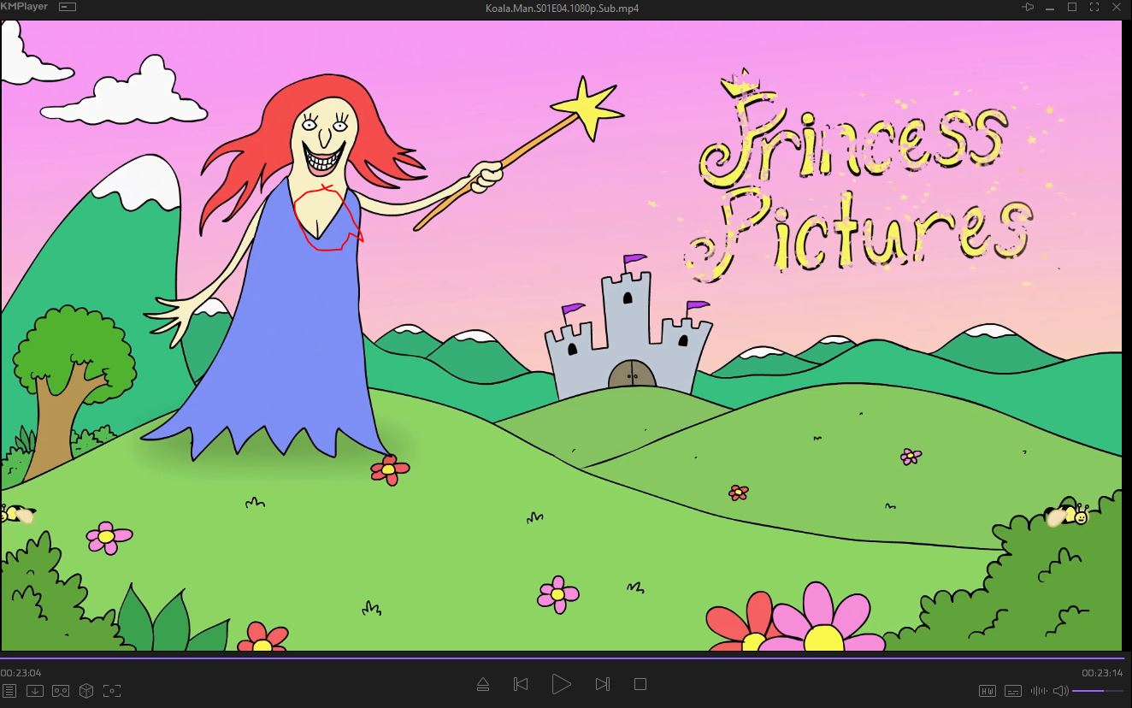The width and height of the screenshot is (1132, 708).
Task: Open the playlist panel icon
Action: pyautogui.click(x=9, y=691)
